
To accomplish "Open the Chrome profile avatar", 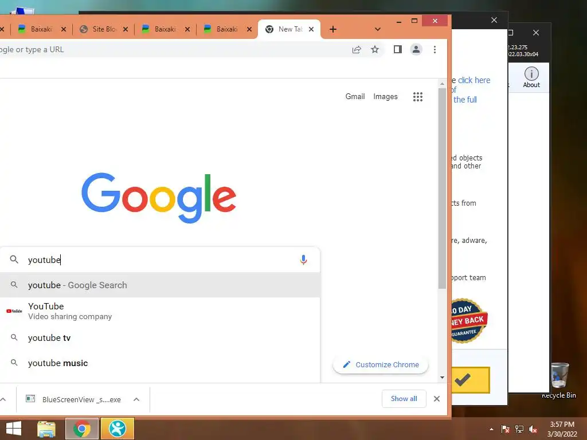I will click(416, 49).
